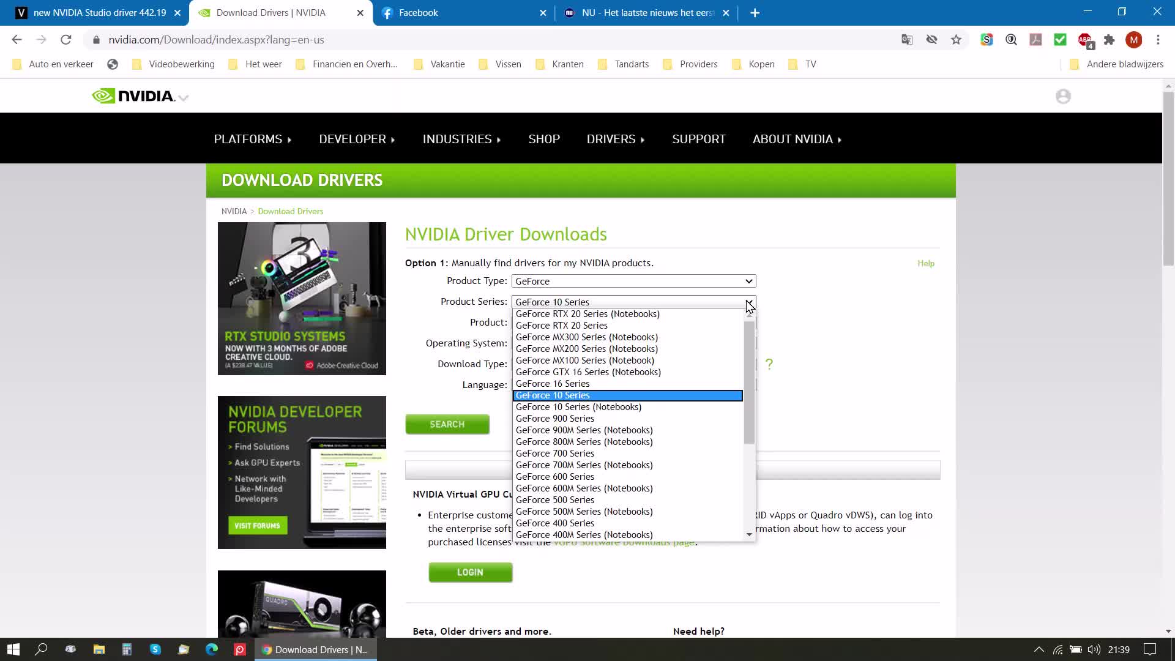Screen dimensions: 1175x661
Task: Open the Help link
Action: (925, 263)
